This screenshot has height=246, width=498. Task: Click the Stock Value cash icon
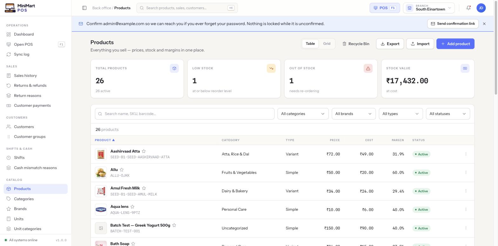click(465, 68)
